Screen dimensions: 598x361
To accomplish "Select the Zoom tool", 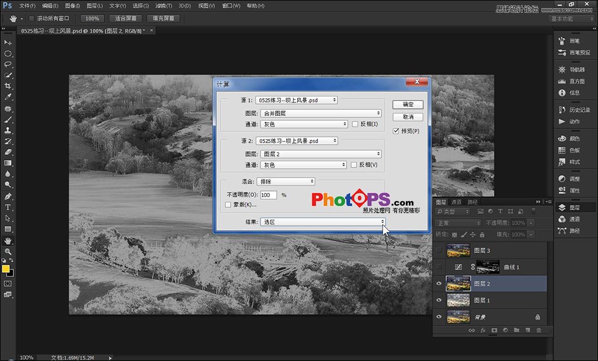I will click(x=8, y=251).
